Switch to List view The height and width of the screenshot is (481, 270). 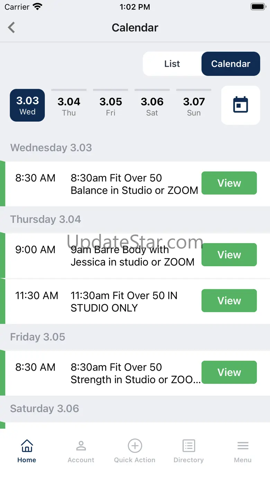(x=172, y=64)
